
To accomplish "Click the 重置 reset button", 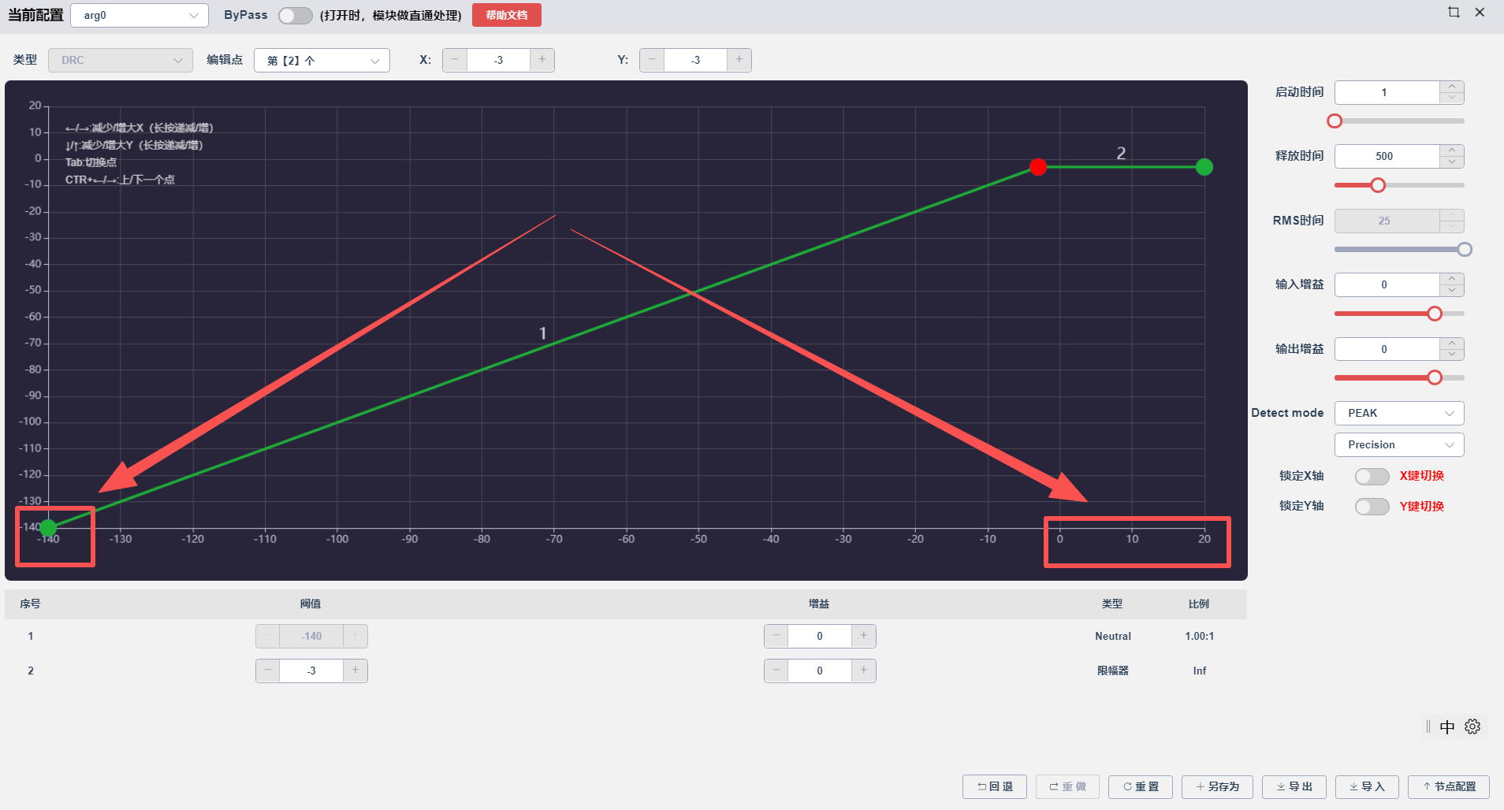I will [x=1141, y=786].
